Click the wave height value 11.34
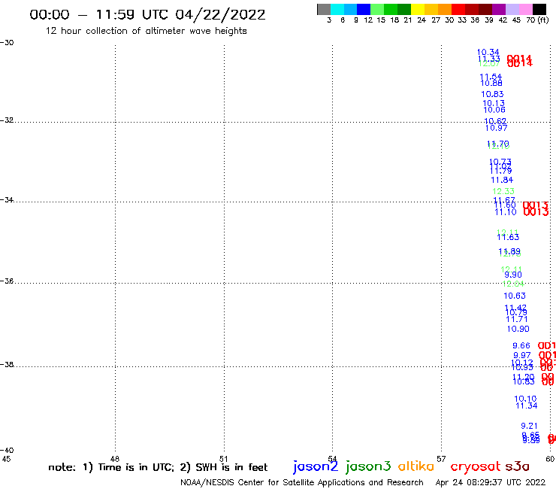The height and width of the screenshot is (489, 556). (x=526, y=405)
